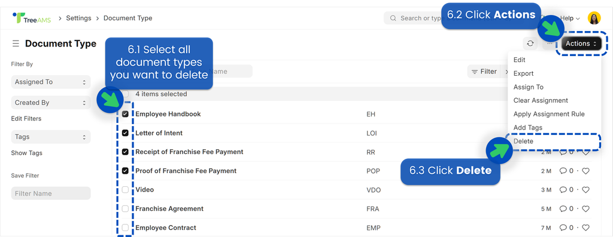Choose Edit from the Actions menu
613x237 pixels.
519,60
